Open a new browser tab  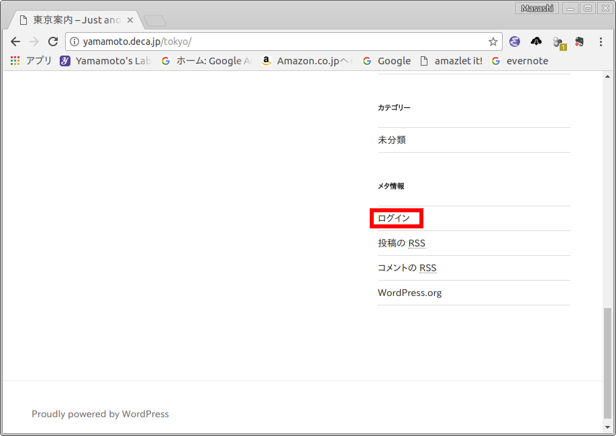(155, 21)
